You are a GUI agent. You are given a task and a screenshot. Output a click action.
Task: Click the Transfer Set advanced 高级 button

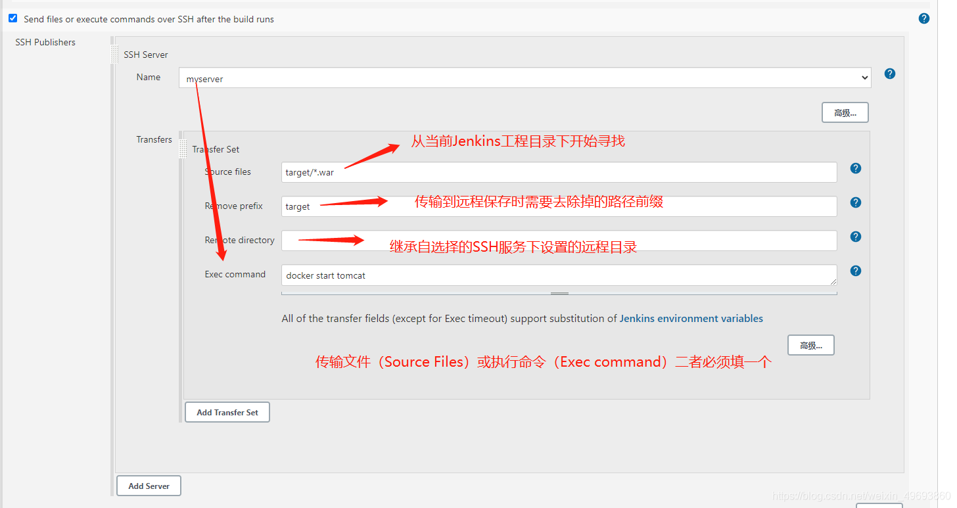click(810, 345)
